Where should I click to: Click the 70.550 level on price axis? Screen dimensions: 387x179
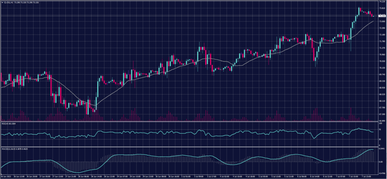pyautogui.click(x=381, y=61)
